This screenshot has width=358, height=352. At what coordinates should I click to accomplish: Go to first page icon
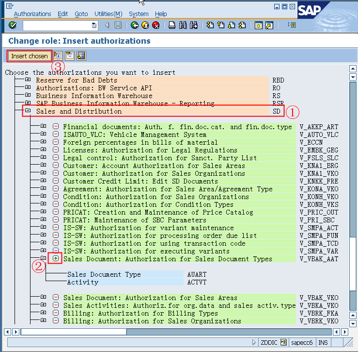pyautogui.click(x=210, y=25)
